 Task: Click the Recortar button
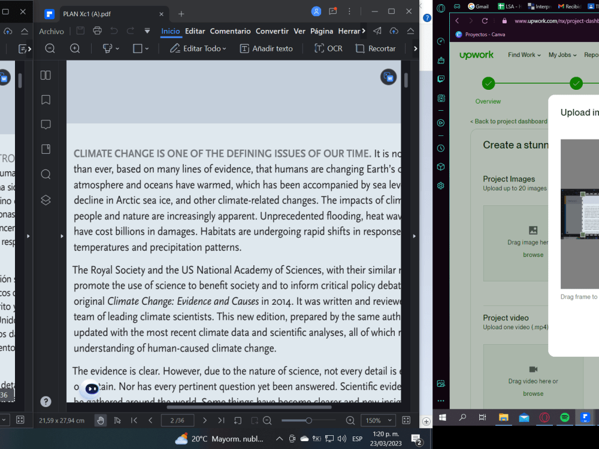(x=375, y=48)
